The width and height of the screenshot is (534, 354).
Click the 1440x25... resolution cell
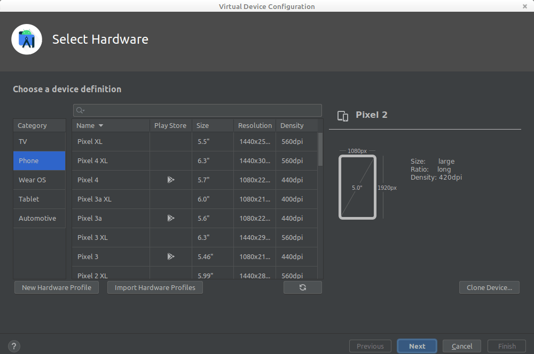[255, 141]
